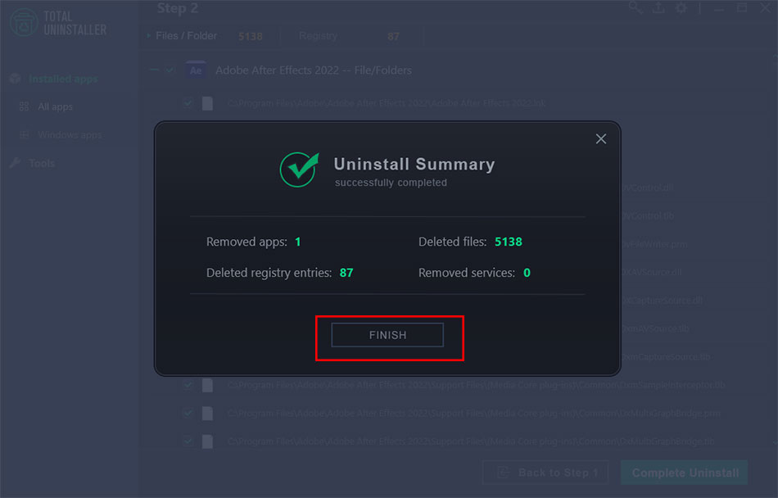
Task: Click the upload/export icon in title bar
Action: [658, 7]
